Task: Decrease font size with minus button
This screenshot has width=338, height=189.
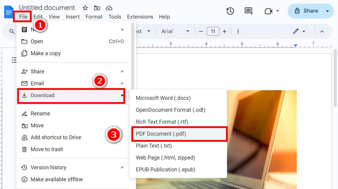Action: (x=201, y=31)
